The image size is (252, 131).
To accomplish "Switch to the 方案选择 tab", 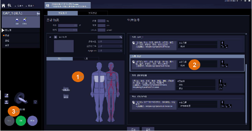I will 62,13.
